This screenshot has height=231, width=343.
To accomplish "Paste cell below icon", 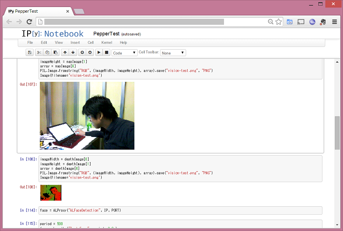I will [x=56, y=52].
